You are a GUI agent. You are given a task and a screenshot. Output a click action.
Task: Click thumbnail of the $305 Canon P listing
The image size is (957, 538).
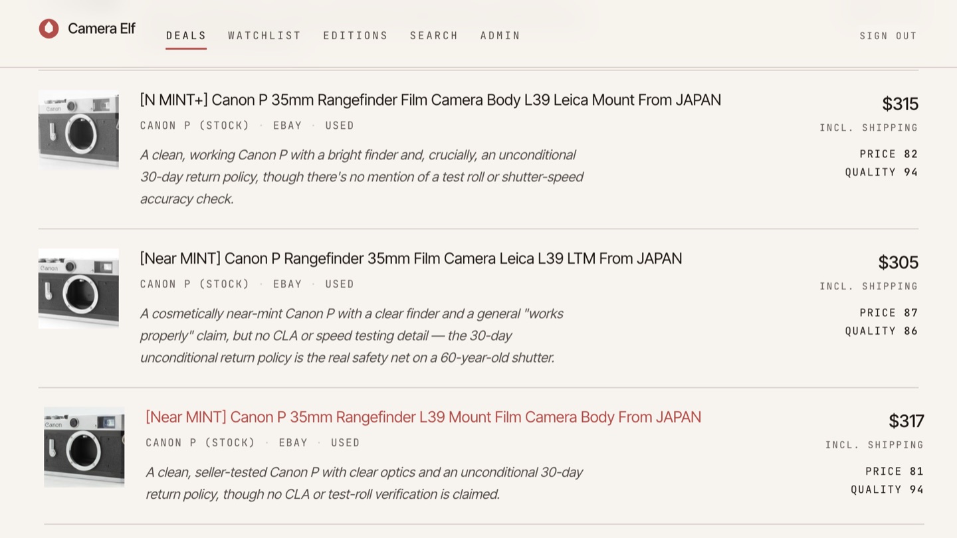(78, 288)
